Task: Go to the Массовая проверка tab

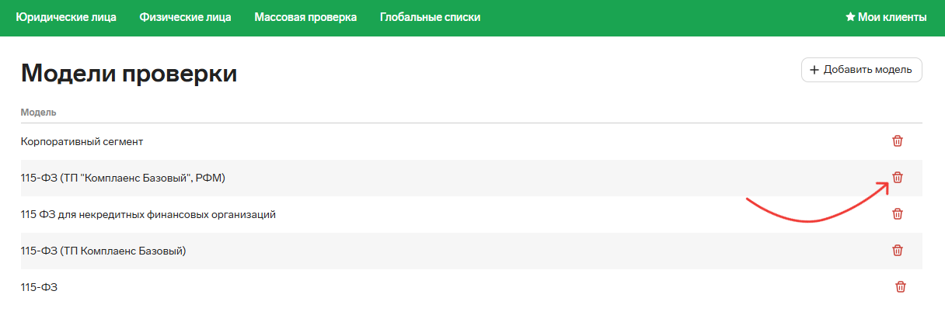Action: pyautogui.click(x=305, y=17)
